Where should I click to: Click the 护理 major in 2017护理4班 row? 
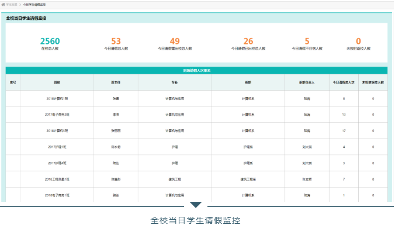(175, 163)
